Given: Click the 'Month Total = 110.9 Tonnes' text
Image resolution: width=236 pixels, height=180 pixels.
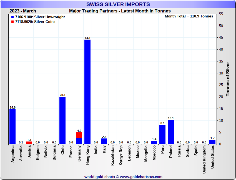Looking at the screenshot, I should (x=189, y=16).
